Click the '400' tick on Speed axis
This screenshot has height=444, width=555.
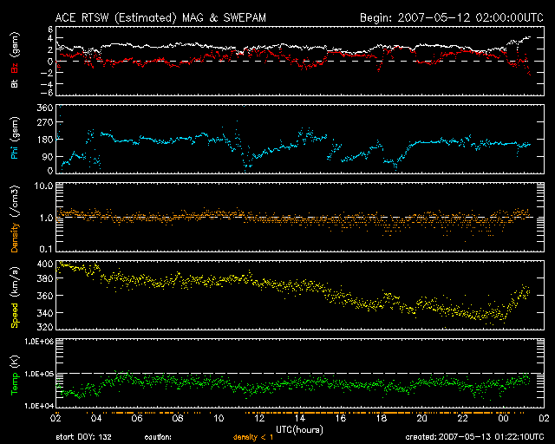tap(45, 264)
